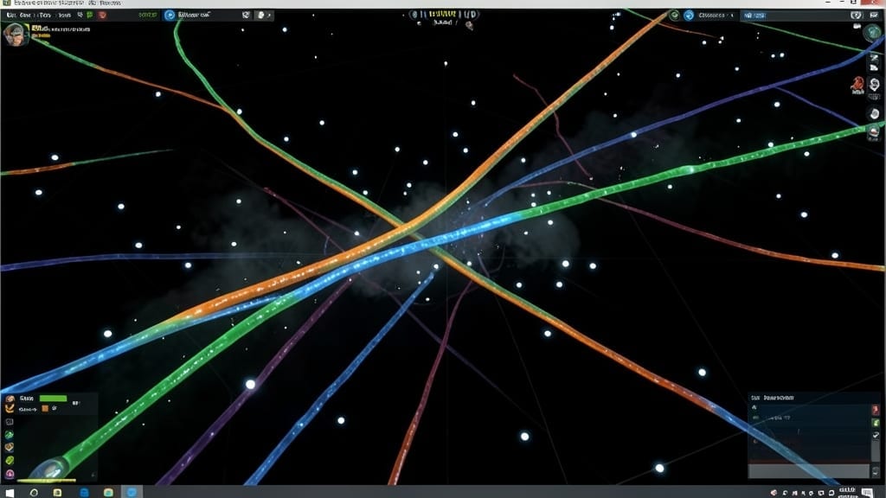Screen dimensions: 886x498
Task: Click the red shield icon in top bar
Action: [x=102, y=16]
